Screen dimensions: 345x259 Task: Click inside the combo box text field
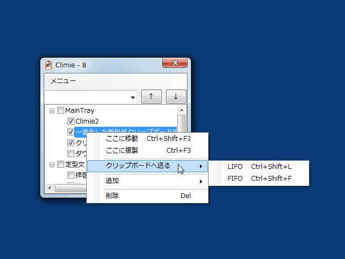[x=87, y=97]
